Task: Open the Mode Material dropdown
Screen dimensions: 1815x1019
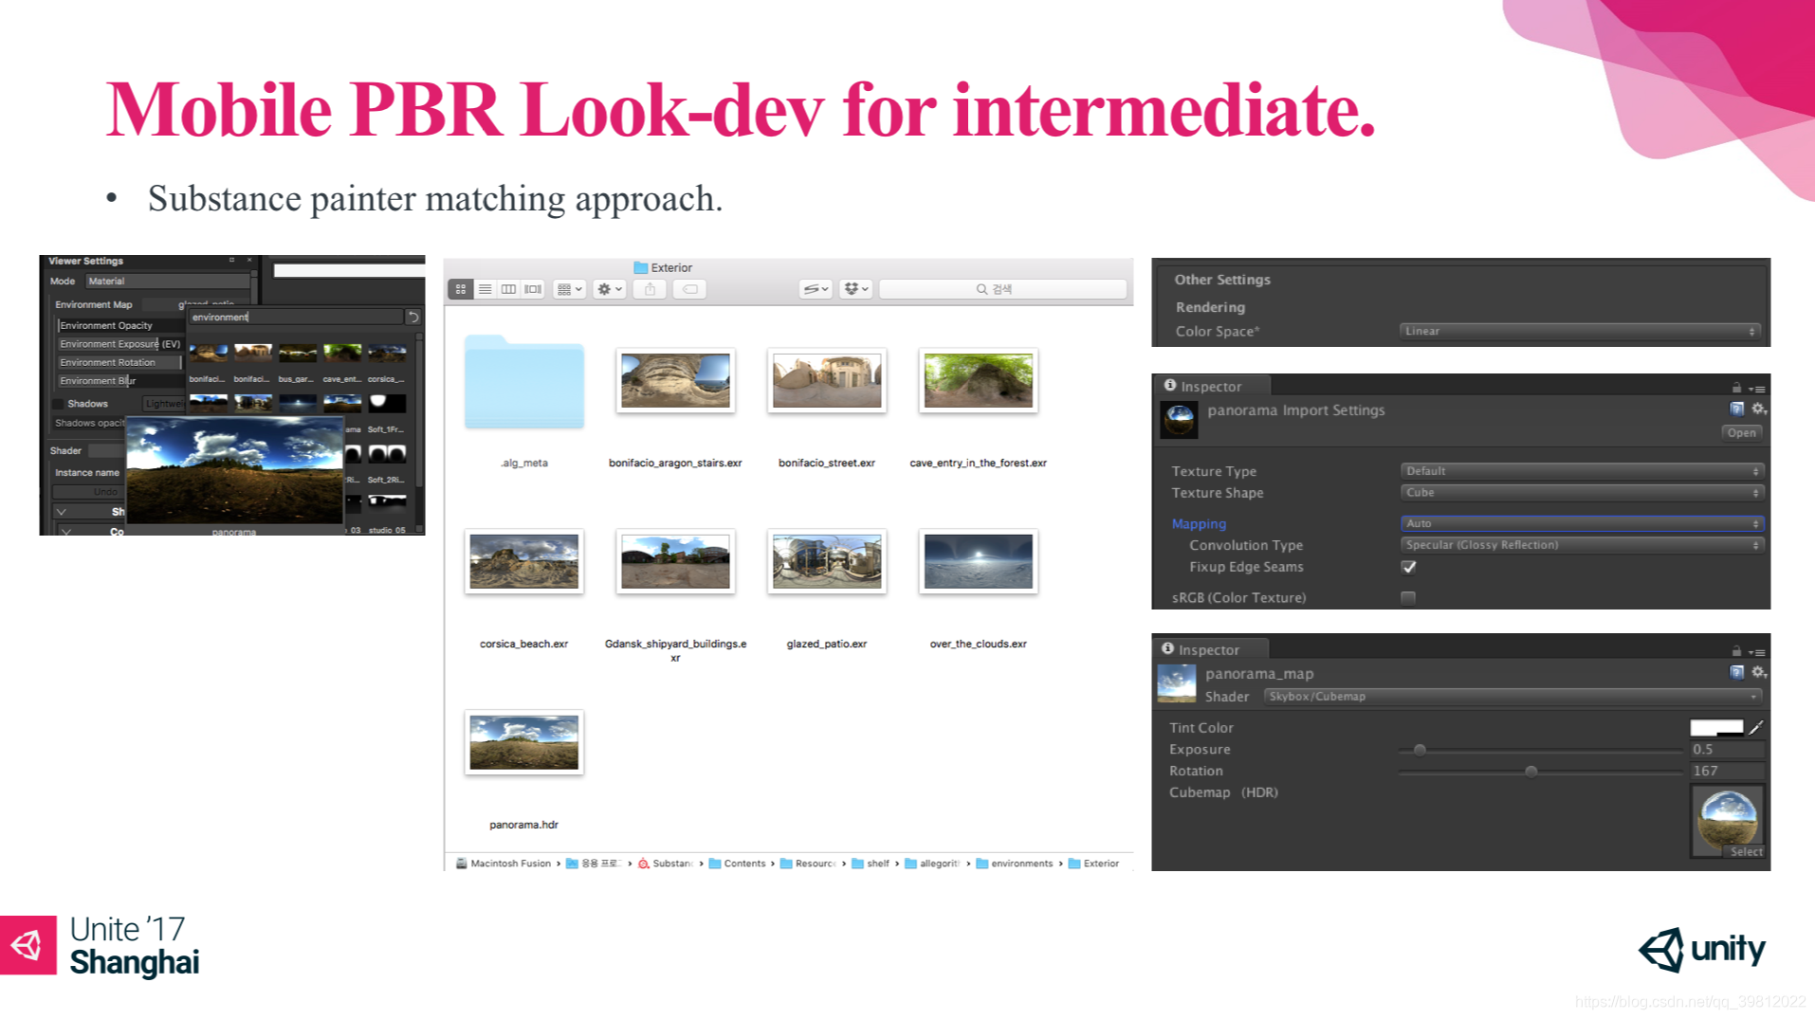Action: 168,282
